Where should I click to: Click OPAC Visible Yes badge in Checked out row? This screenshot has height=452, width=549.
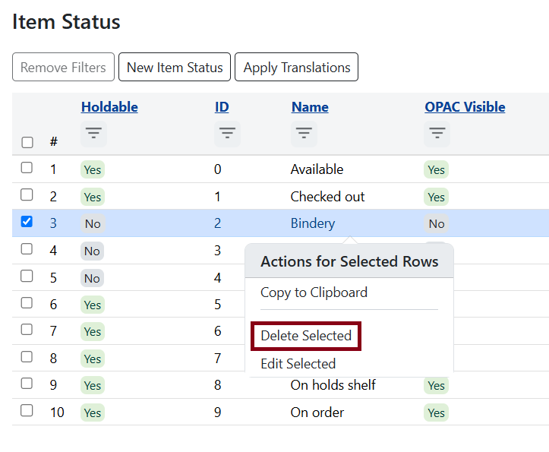(x=437, y=197)
